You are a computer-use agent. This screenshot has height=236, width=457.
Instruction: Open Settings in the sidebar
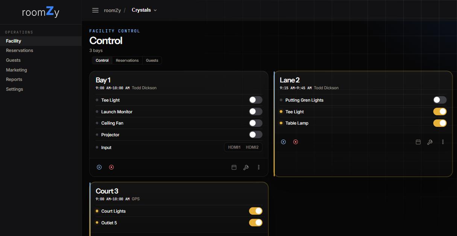tap(41, 89)
